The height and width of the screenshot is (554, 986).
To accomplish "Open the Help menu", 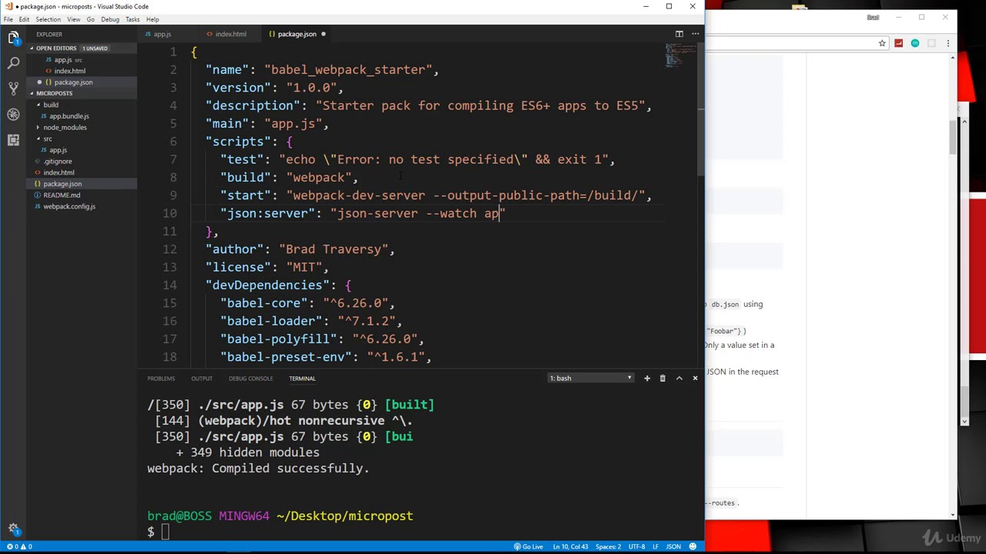I will click(153, 19).
